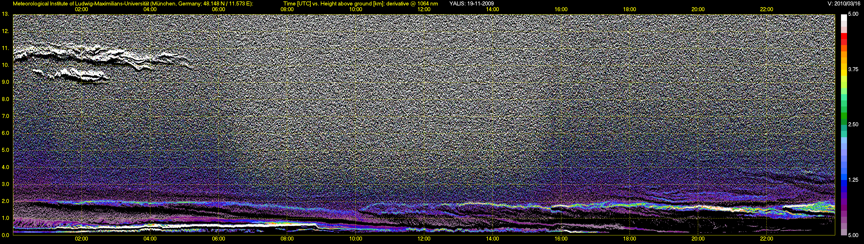Click 16:00 on the top time axis

[561, 9]
